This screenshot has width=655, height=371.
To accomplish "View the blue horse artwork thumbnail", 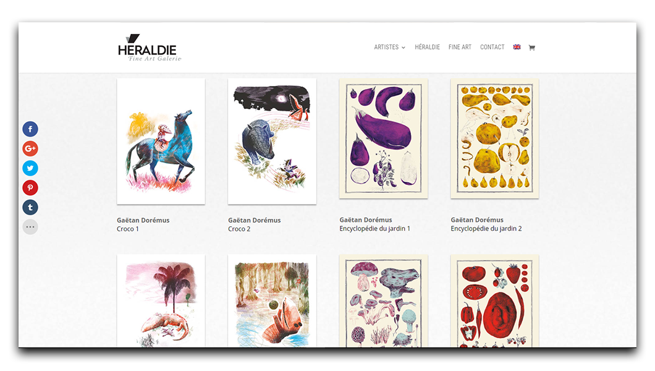I will tap(161, 141).
